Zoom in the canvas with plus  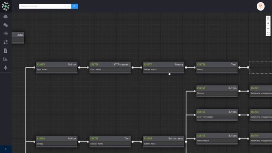tap(268, 23)
